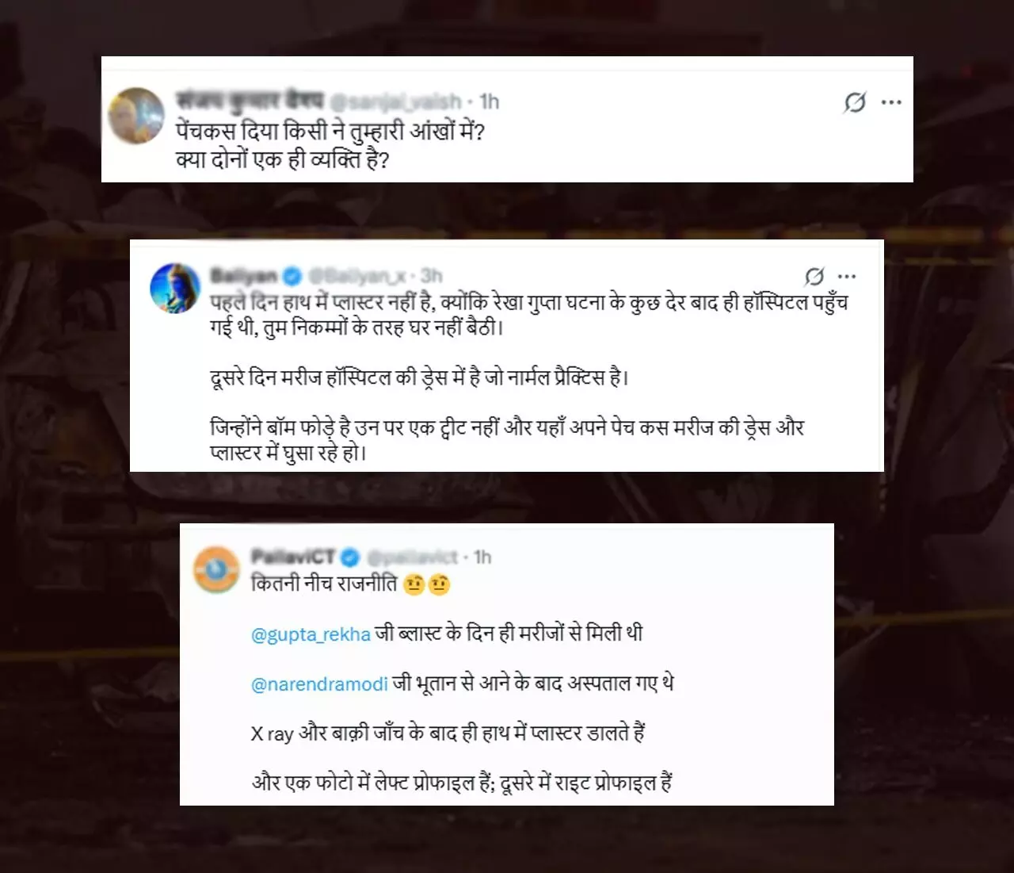The height and width of the screenshot is (873, 1014).
Task: Open the top tweet author's profile picture
Action: point(135,115)
